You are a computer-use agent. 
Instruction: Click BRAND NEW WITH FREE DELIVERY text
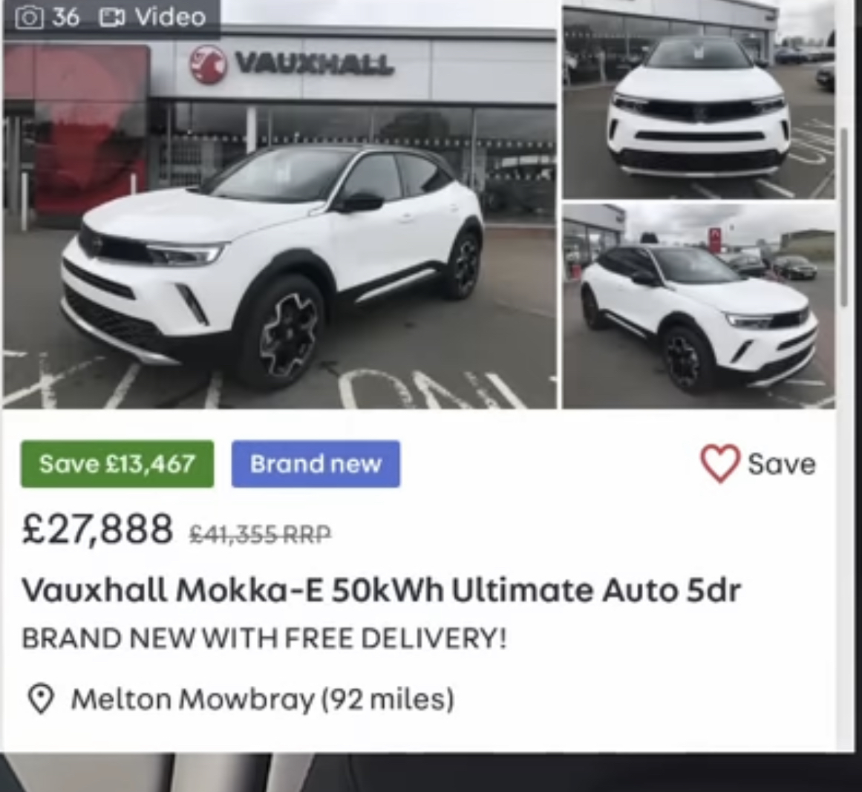[x=264, y=638]
